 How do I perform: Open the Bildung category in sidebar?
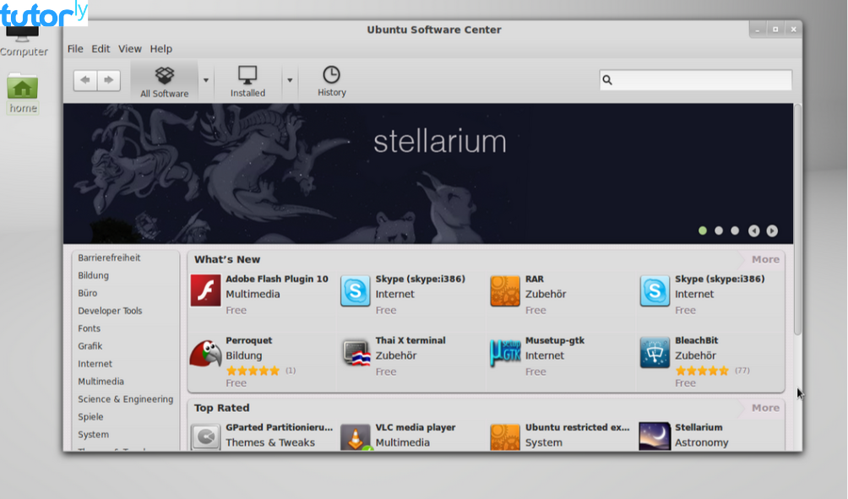[93, 276]
